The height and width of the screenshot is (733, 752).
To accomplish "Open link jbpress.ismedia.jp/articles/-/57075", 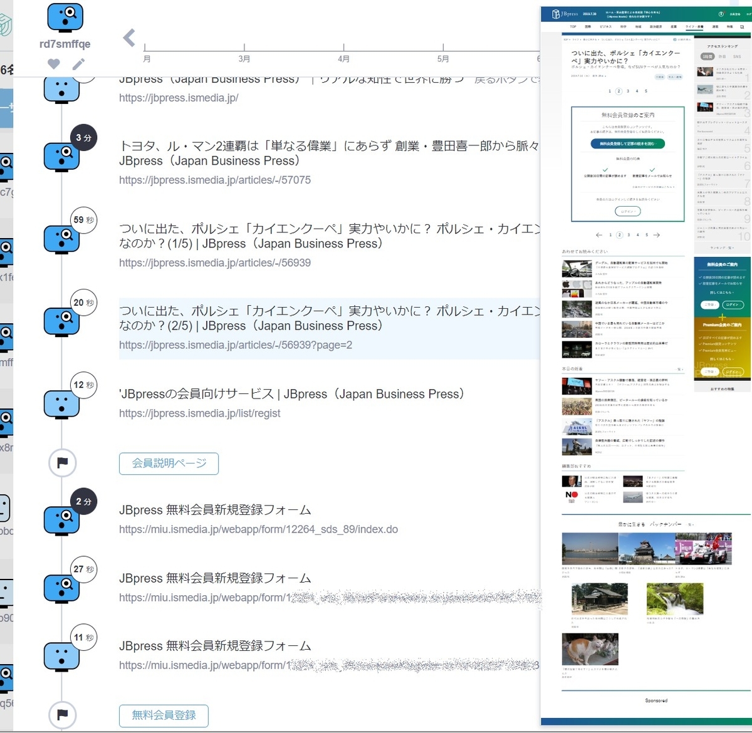I will 215,180.
